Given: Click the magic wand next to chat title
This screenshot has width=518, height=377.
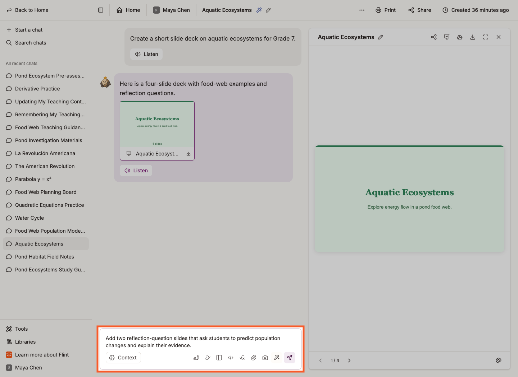Looking at the screenshot, I should coord(259,10).
